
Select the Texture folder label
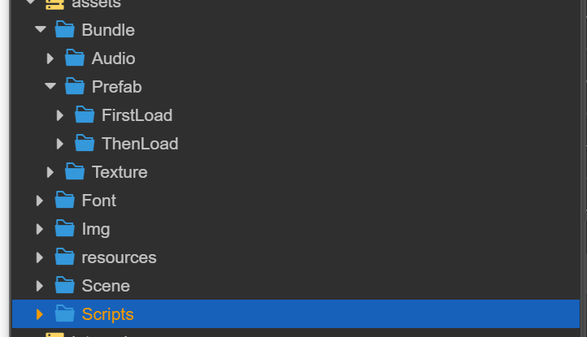click(120, 172)
